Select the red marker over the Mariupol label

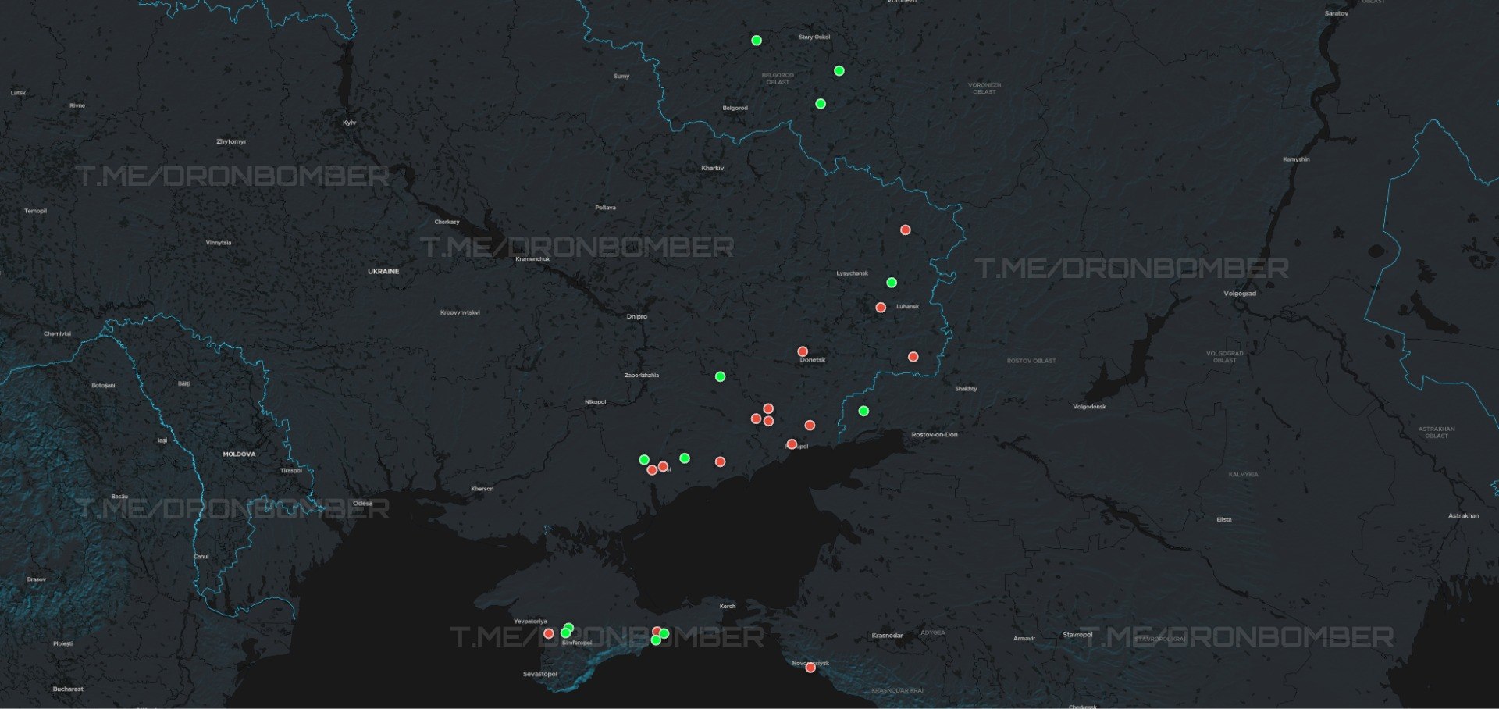pos(792,444)
